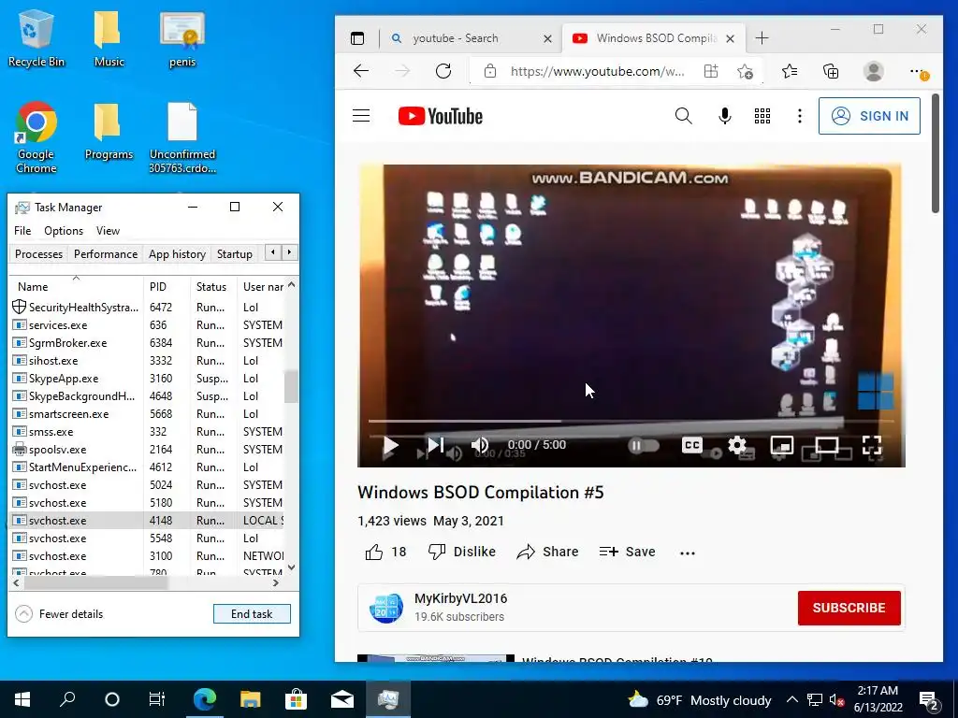The image size is (958, 718).
Task: Open Edge Collections icon
Action: (x=831, y=71)
